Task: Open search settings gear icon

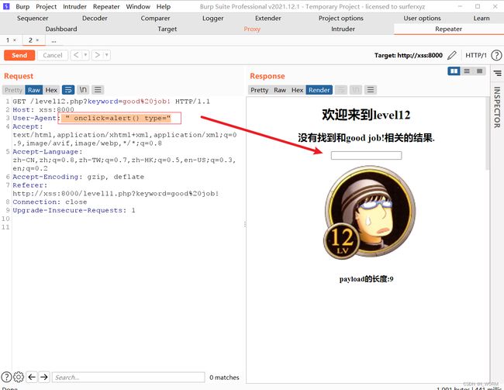Action: pyautogui.click(x=19, y=377)
